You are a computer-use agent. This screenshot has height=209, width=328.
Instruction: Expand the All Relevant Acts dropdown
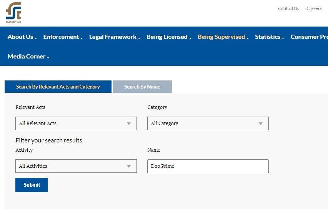76,123
